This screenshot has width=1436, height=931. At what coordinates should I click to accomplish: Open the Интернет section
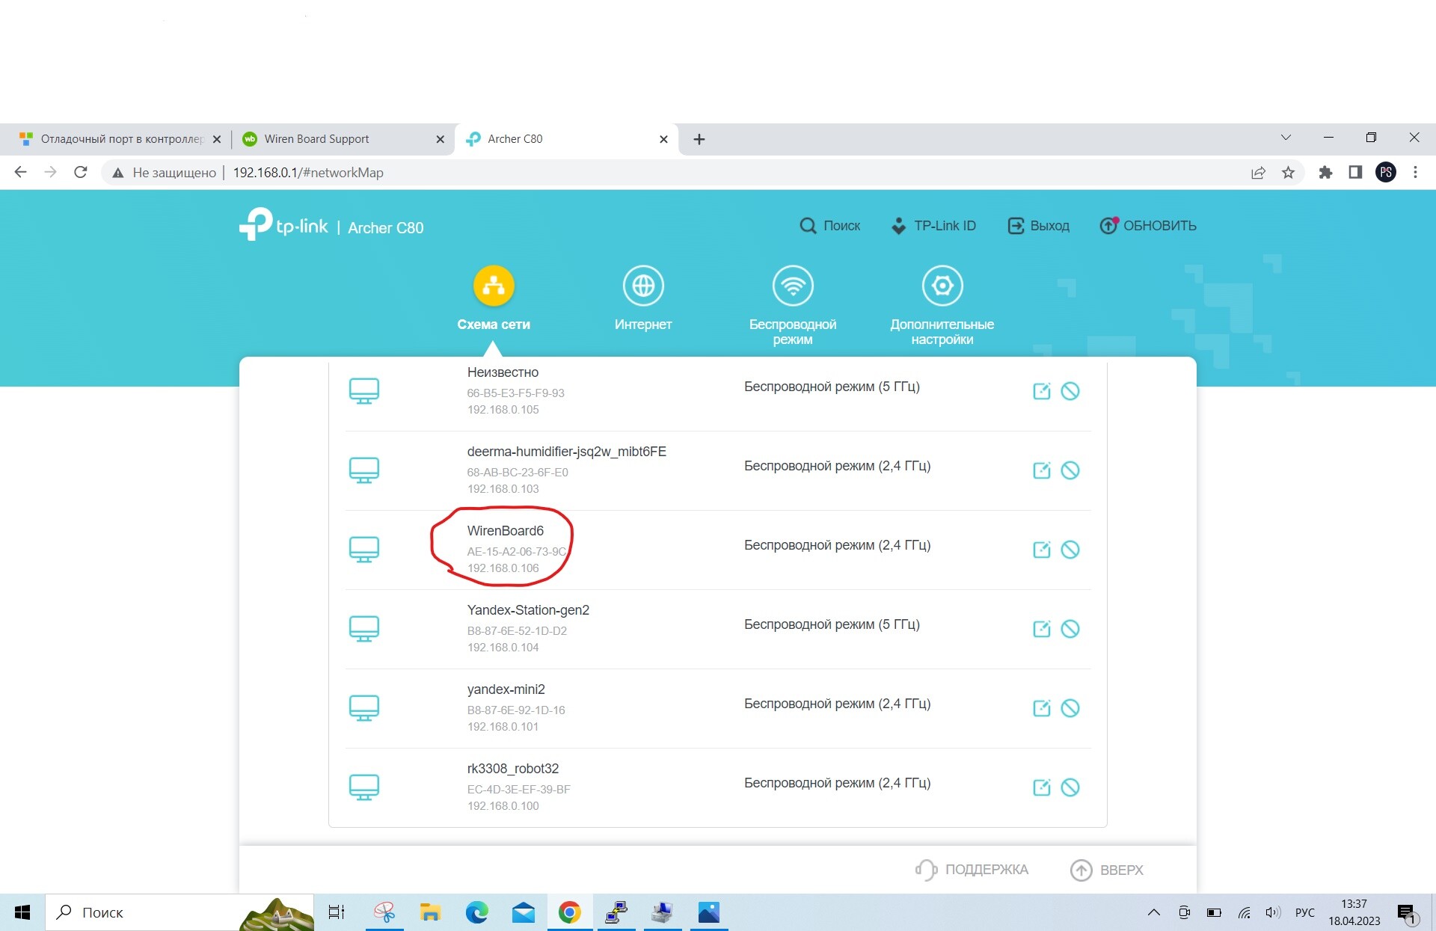point(643,298)
